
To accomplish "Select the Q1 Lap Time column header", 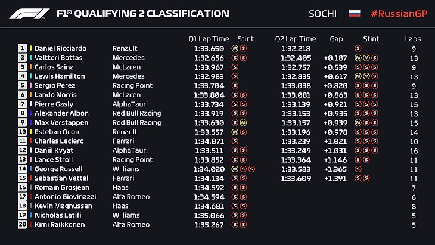I will point(209,39).
